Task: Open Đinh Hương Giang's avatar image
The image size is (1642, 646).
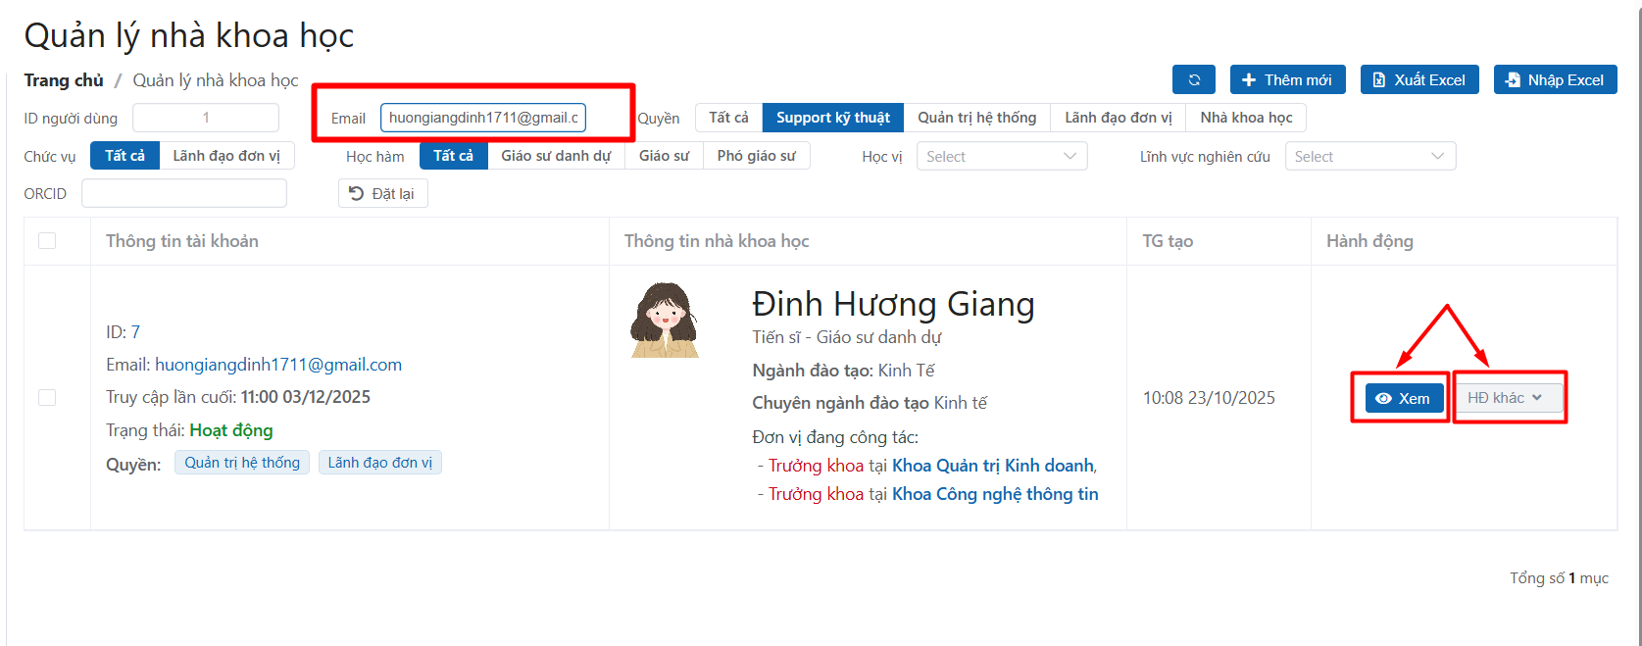Action: pyautogui.click(x=665, y=321)
